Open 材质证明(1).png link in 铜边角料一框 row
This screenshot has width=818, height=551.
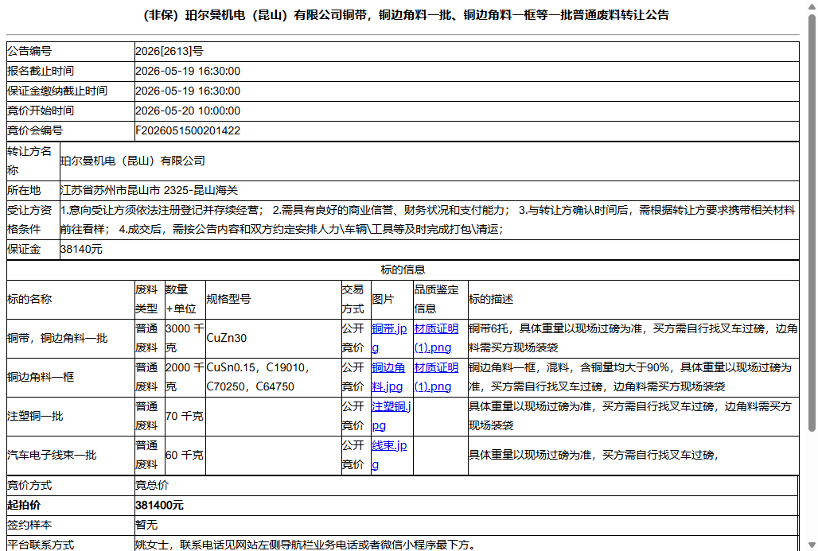(x=436, y=377)
